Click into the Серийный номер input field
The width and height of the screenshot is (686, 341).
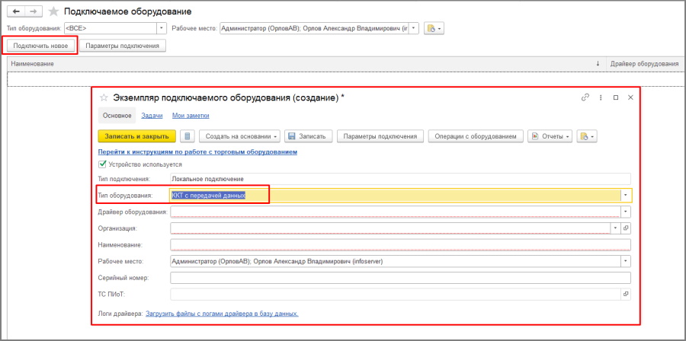coord(400,278)
